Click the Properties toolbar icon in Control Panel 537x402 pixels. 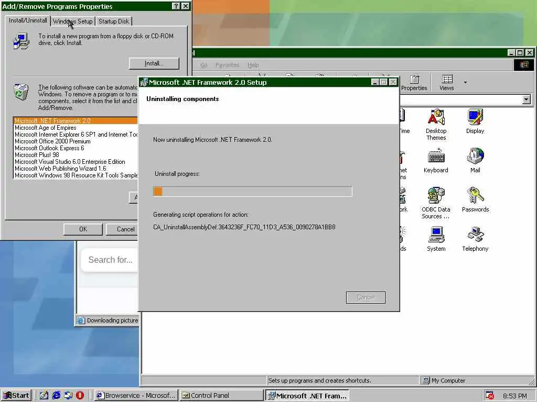coord(414,83)
